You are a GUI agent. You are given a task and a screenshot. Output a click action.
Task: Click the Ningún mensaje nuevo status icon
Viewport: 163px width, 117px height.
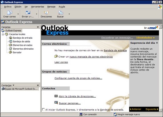point(115,115)
